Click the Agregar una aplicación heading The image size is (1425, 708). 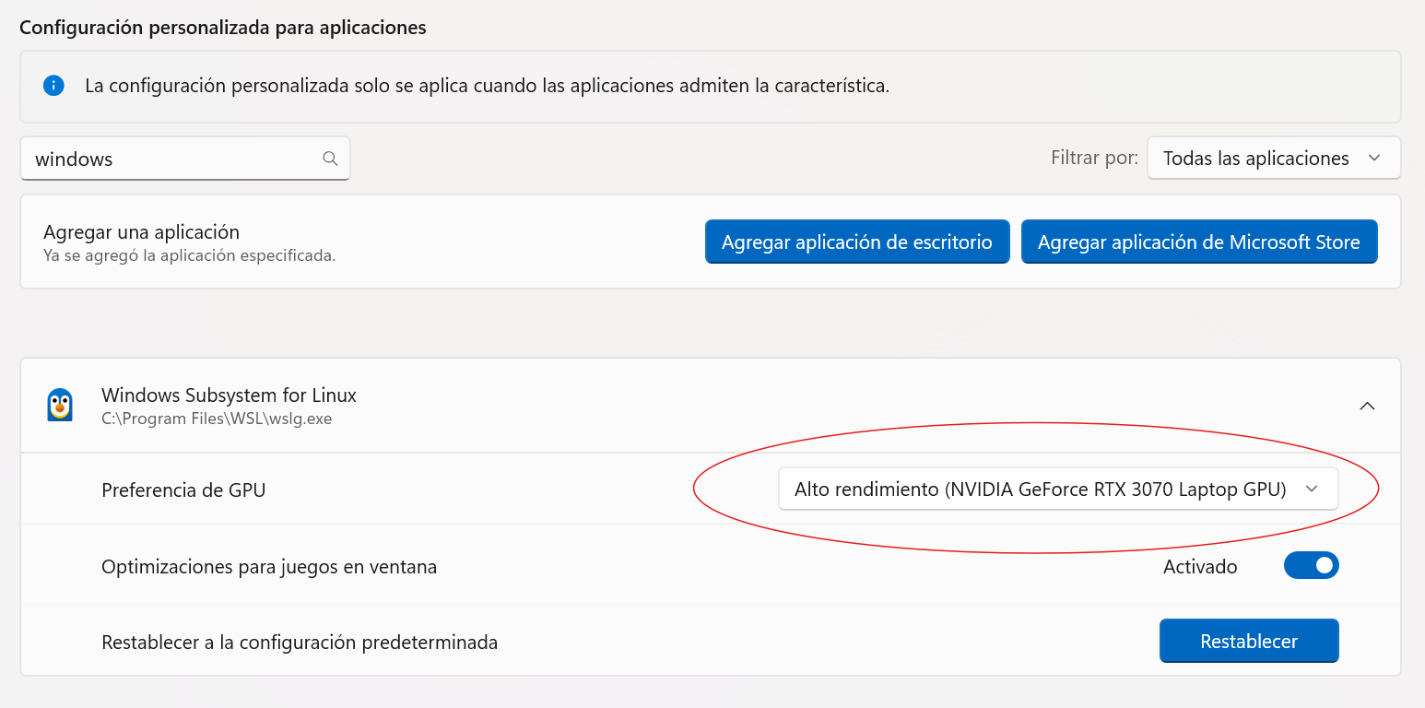point(141,232)
